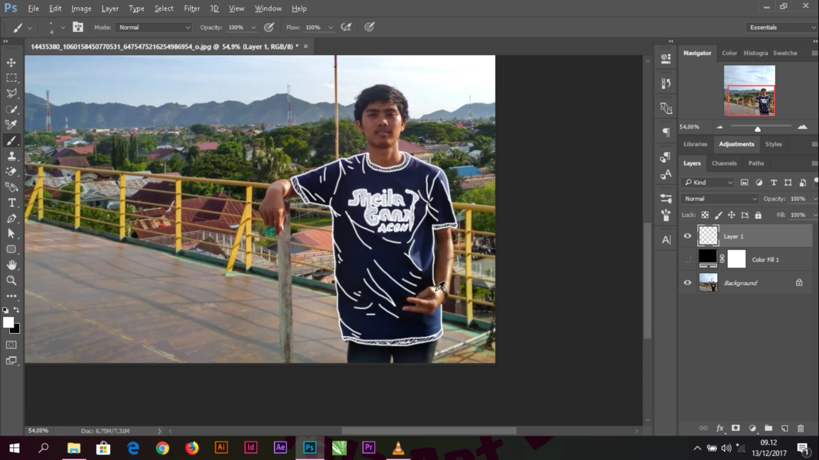This screenshot has height=460, width=819.
Task: Select the Zoom tool
Action: tap(11, 280)
